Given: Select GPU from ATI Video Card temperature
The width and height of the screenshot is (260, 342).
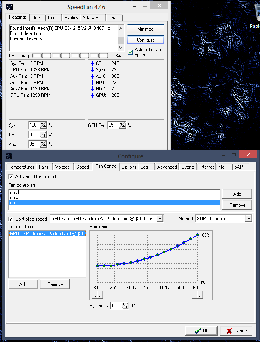Looking at the screenshot, I should [x=47, y=234].
